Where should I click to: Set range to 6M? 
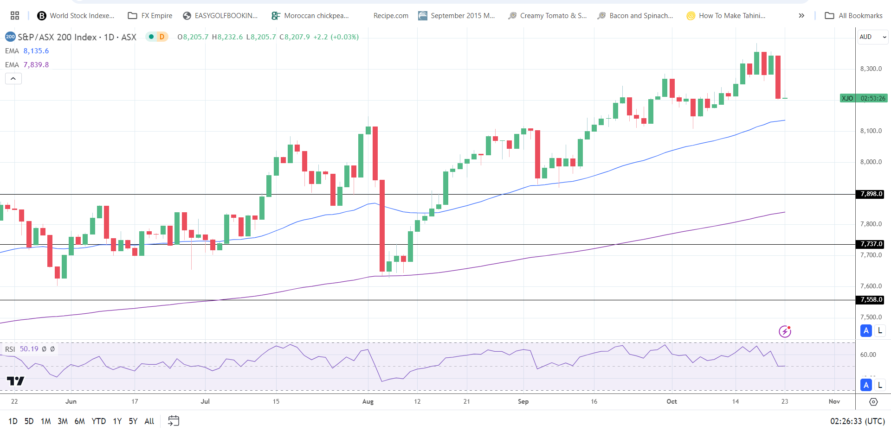click(80, 421)
